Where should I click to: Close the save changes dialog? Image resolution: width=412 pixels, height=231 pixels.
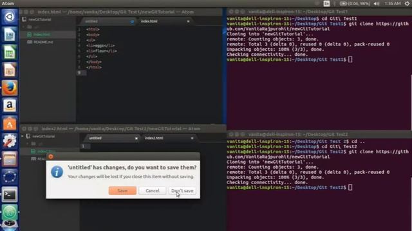click(51, 157)
